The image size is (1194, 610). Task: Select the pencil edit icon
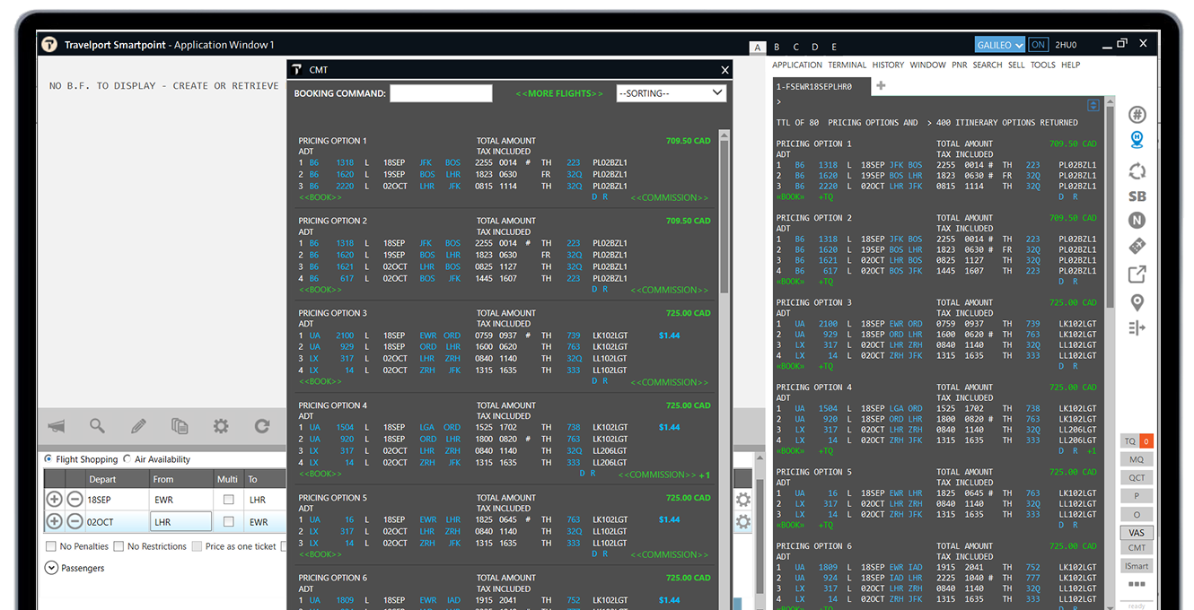click(x=138, y=426)
